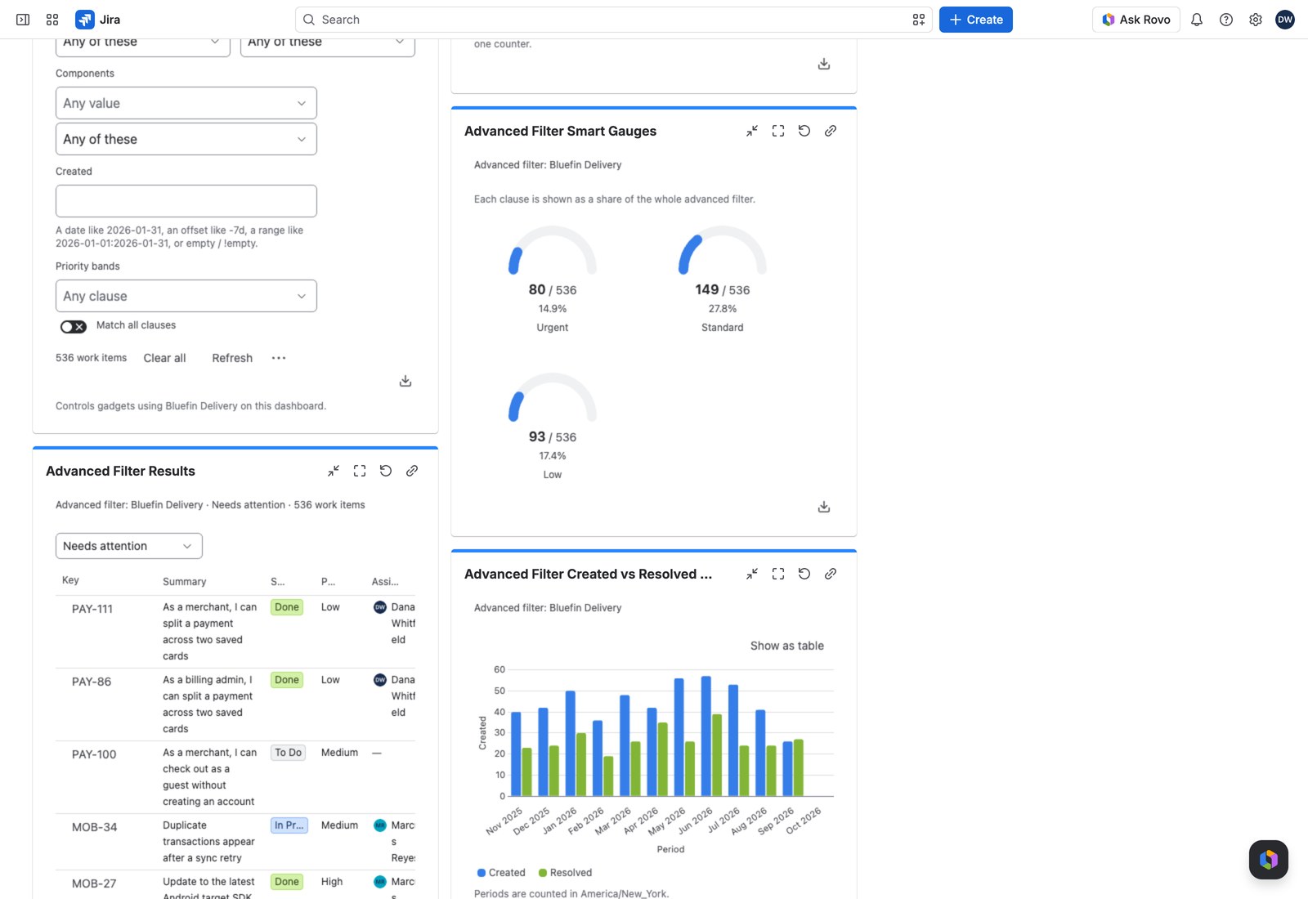The width and height of the screenshot is (1308, 899).
Task: Open the Components Any value dropdown
Action: pyautogui.click(x=186, y=103)
